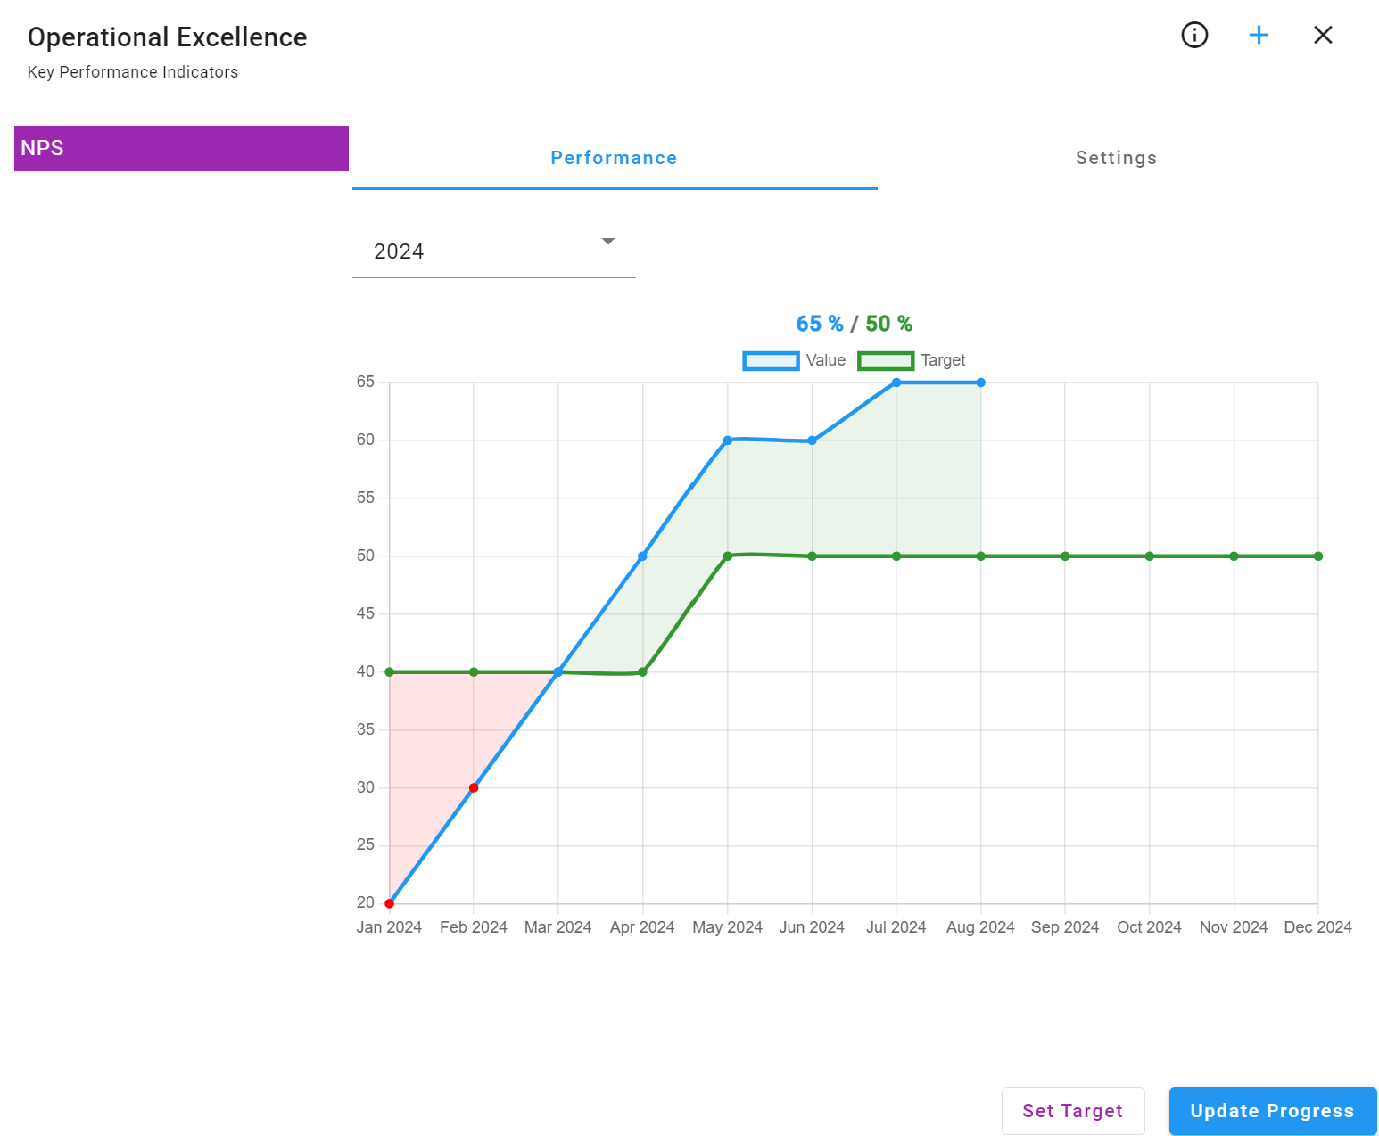
Task: Click the green May 2024 target point at 50
Action: point(727,556)
